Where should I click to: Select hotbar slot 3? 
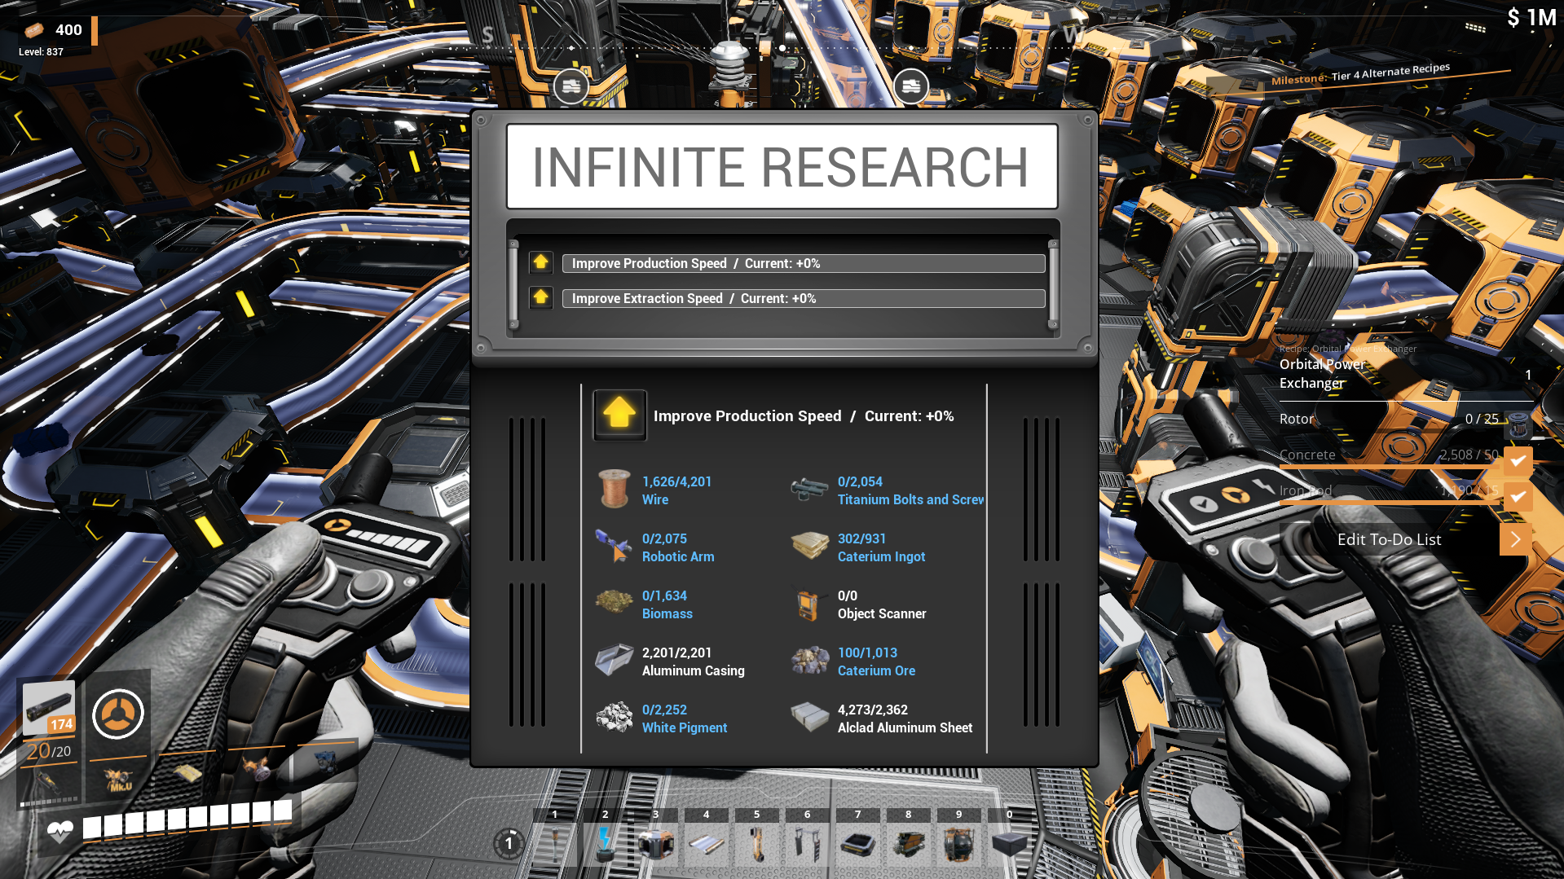point(656,838)
